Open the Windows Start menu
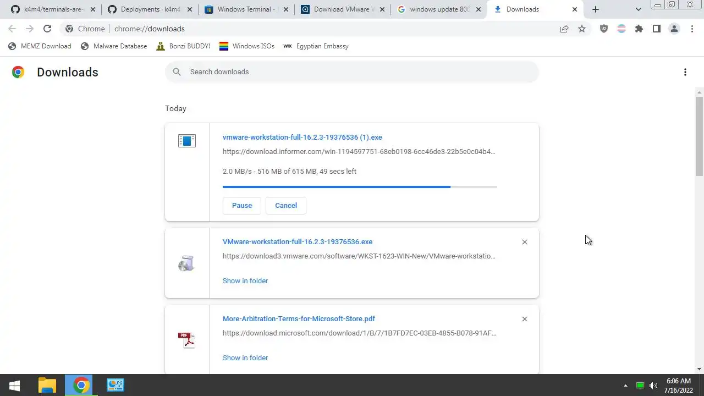The height and width of the screenshot is (396, 704). point(15,386)
